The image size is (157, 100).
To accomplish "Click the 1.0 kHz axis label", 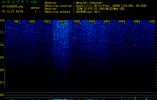I will click(2, 45).
